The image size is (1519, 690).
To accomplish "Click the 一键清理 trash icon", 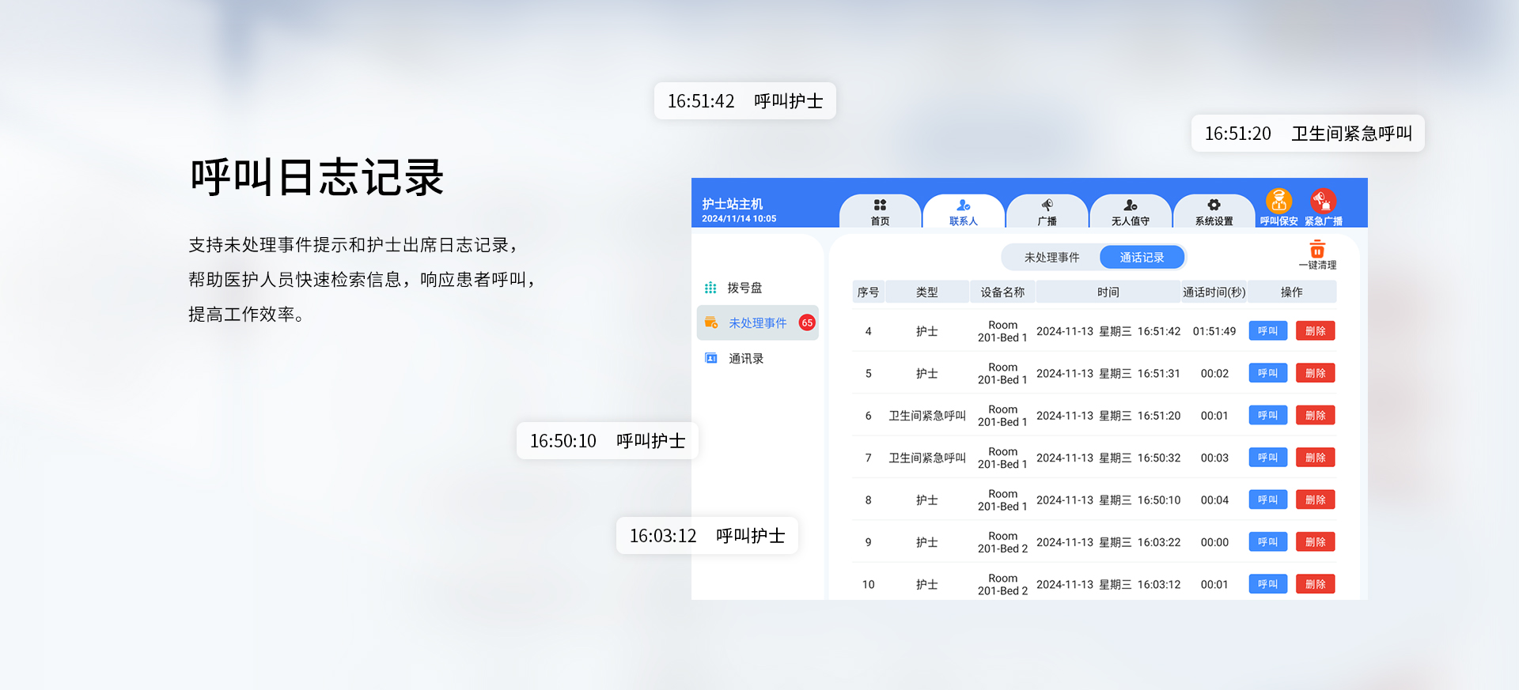I will (x=1317, y=250).
